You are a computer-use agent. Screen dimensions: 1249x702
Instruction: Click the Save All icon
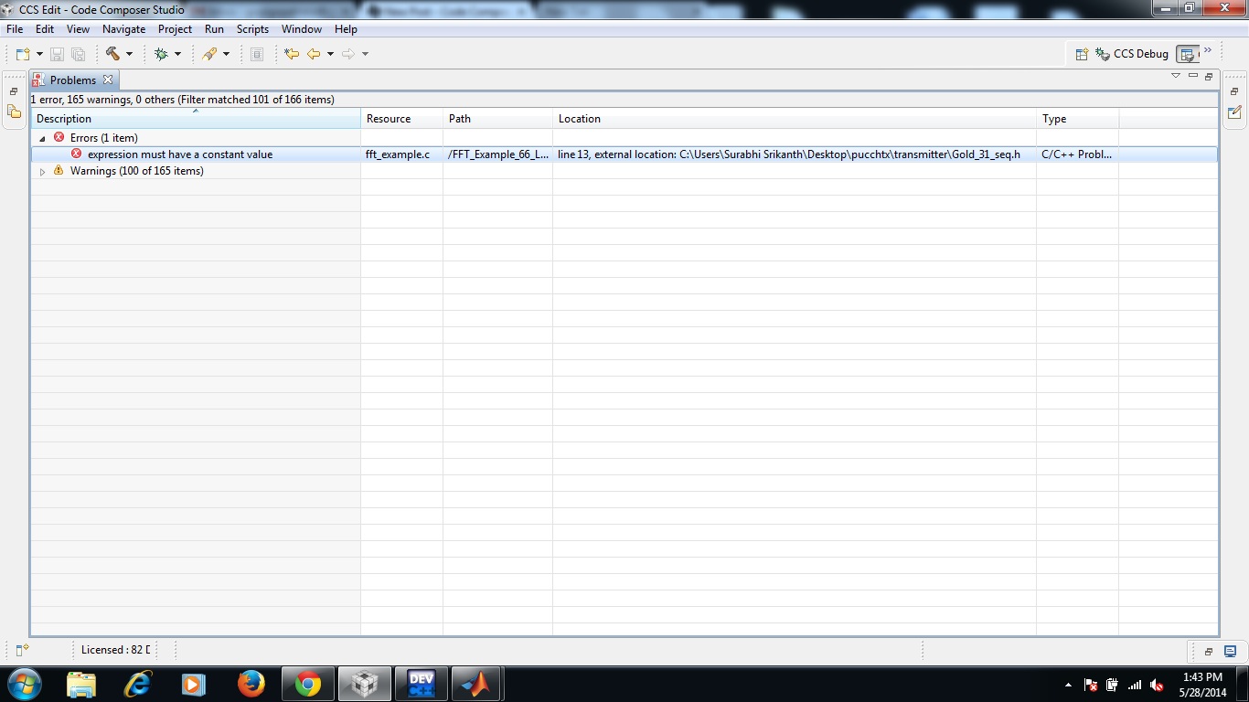click(78, 54)
